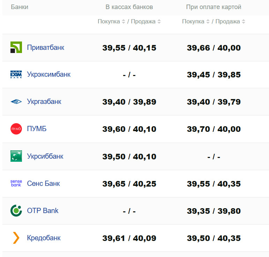The image size is (269, 257).
Task: Click the Банки column header
Action: coord(20,7)
